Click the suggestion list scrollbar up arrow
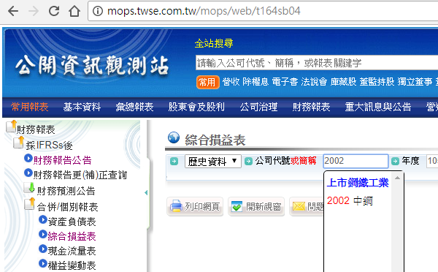Viewport: 438px width, 272px height. pos(398,178)
